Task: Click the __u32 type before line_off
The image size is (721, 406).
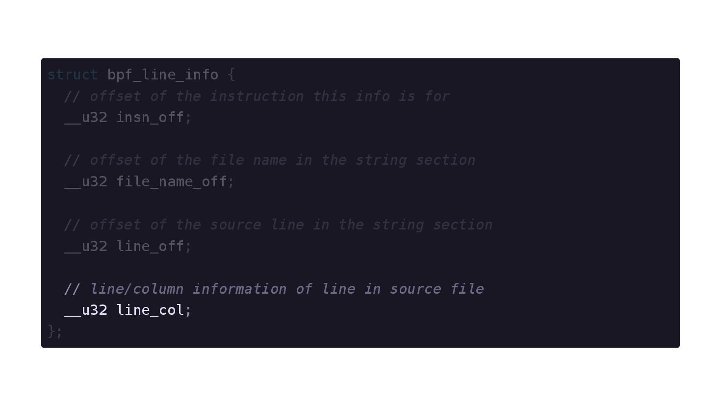Action: (x=86, y=246)
